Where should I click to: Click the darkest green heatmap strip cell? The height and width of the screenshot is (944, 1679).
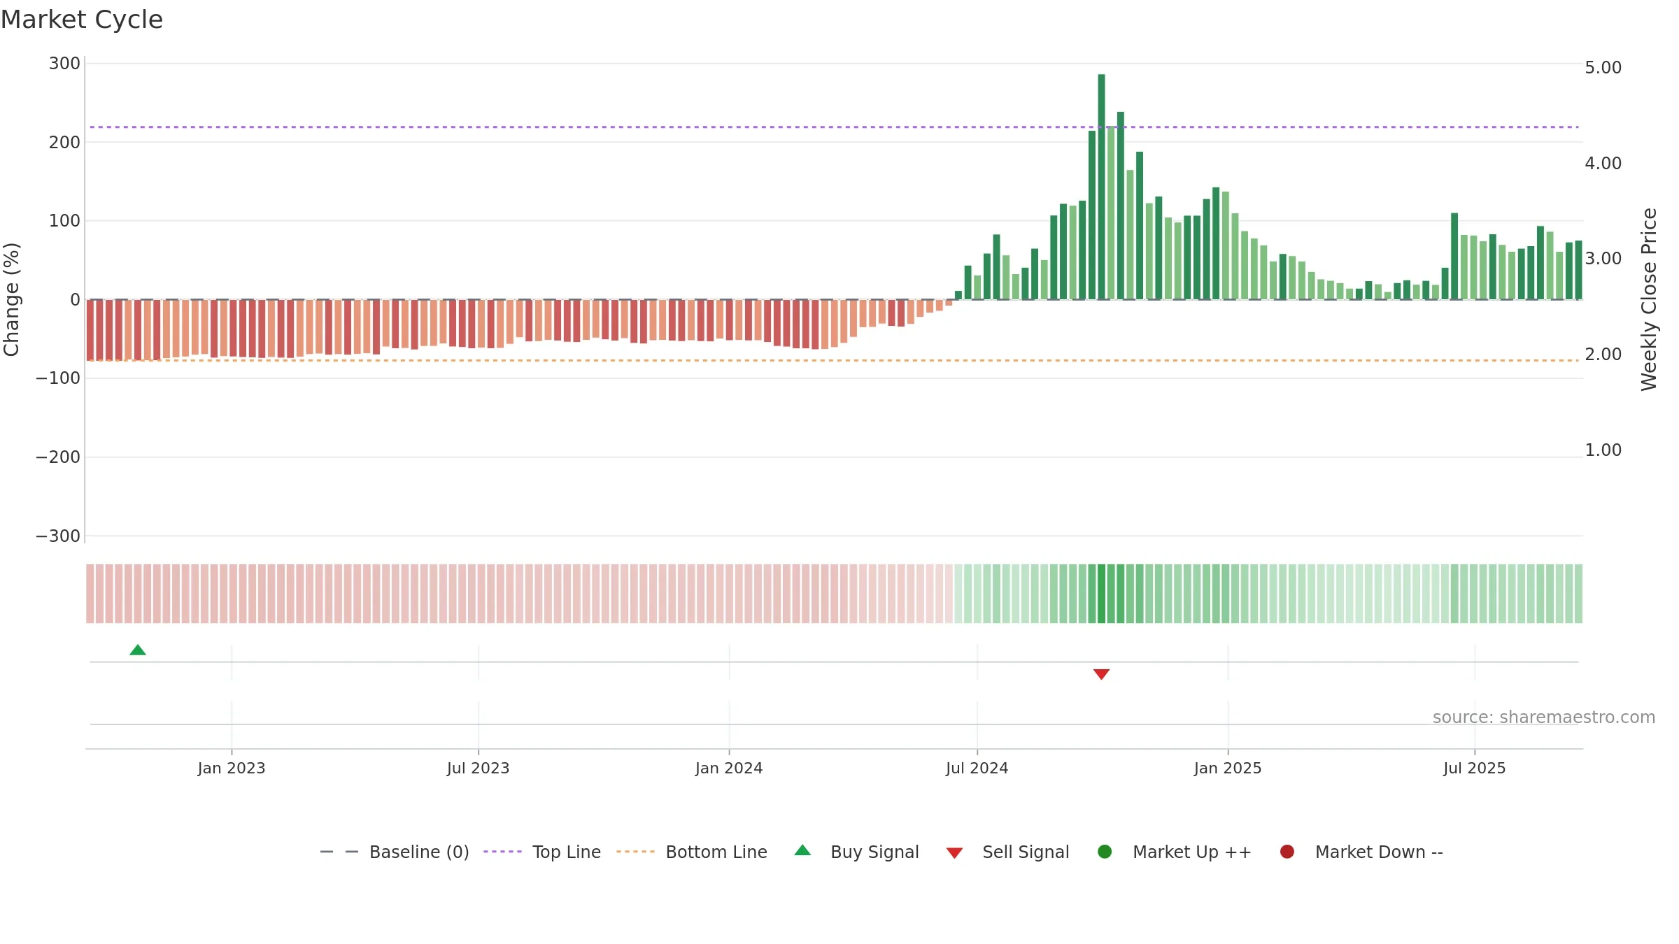(x=1101, y=594)
